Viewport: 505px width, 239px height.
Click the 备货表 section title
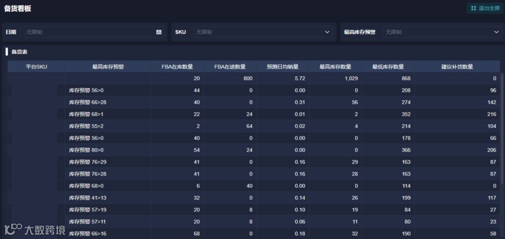(x=19, y=51)
